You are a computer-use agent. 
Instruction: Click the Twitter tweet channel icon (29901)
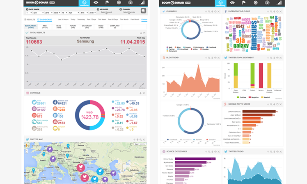(34, 102)
